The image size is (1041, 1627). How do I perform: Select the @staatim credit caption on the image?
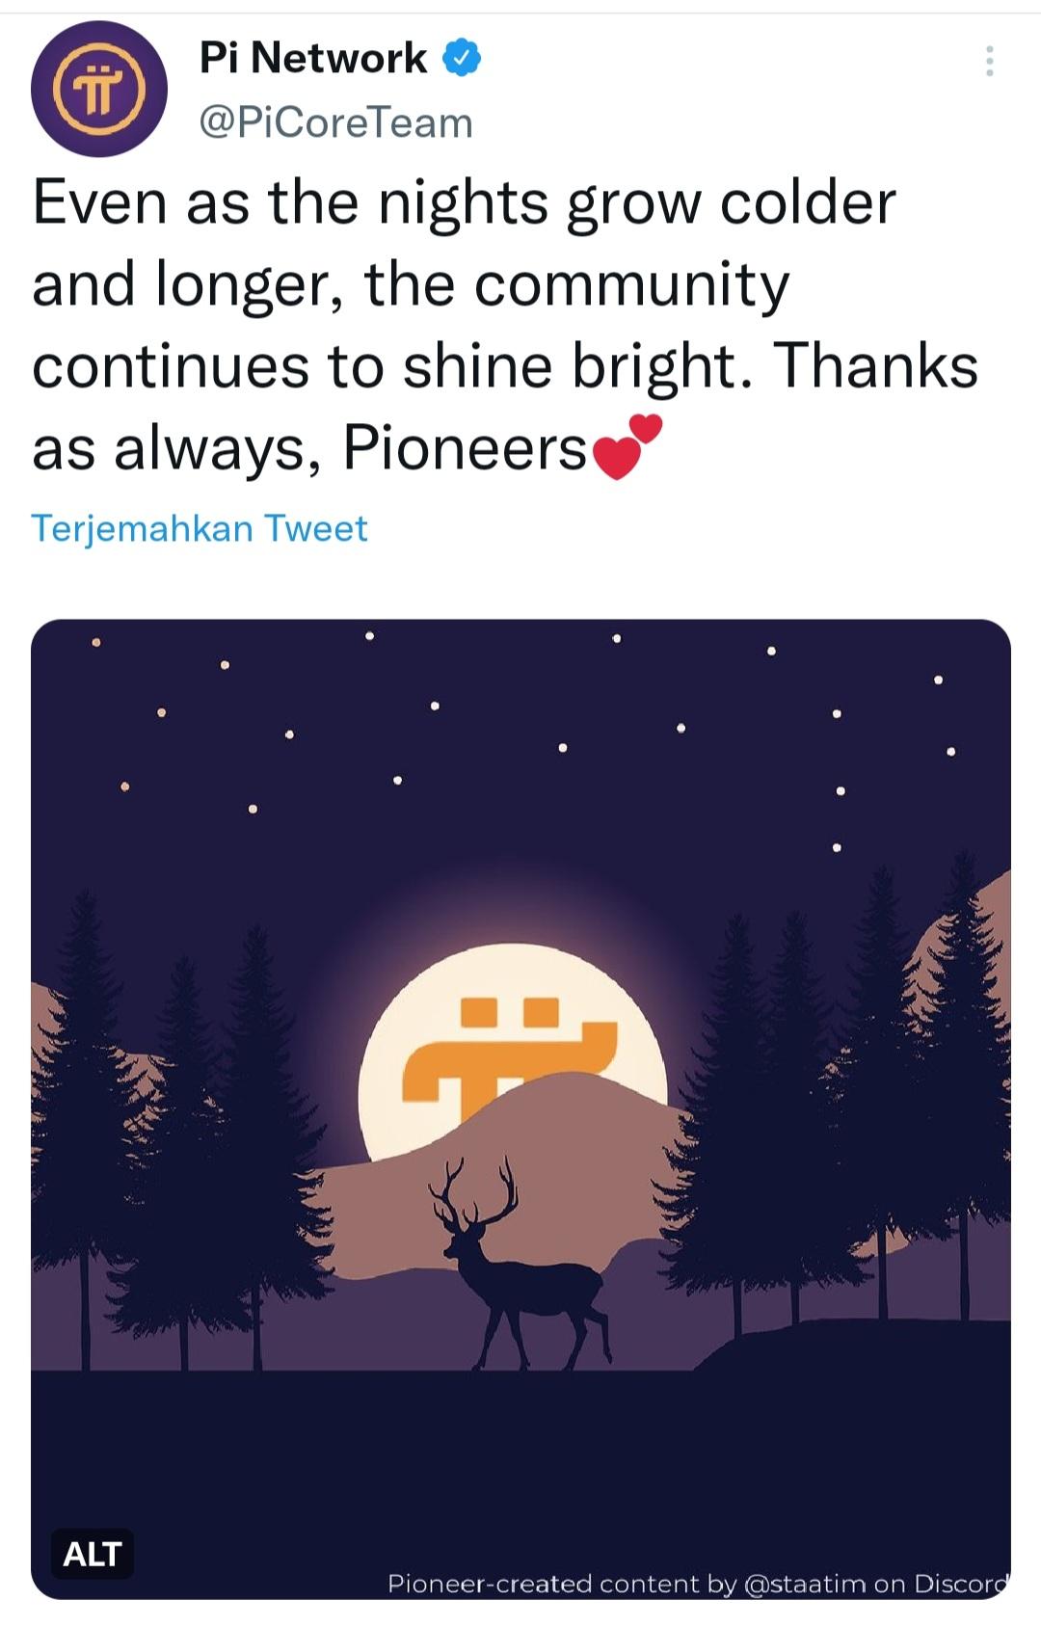pos(696,1584)
